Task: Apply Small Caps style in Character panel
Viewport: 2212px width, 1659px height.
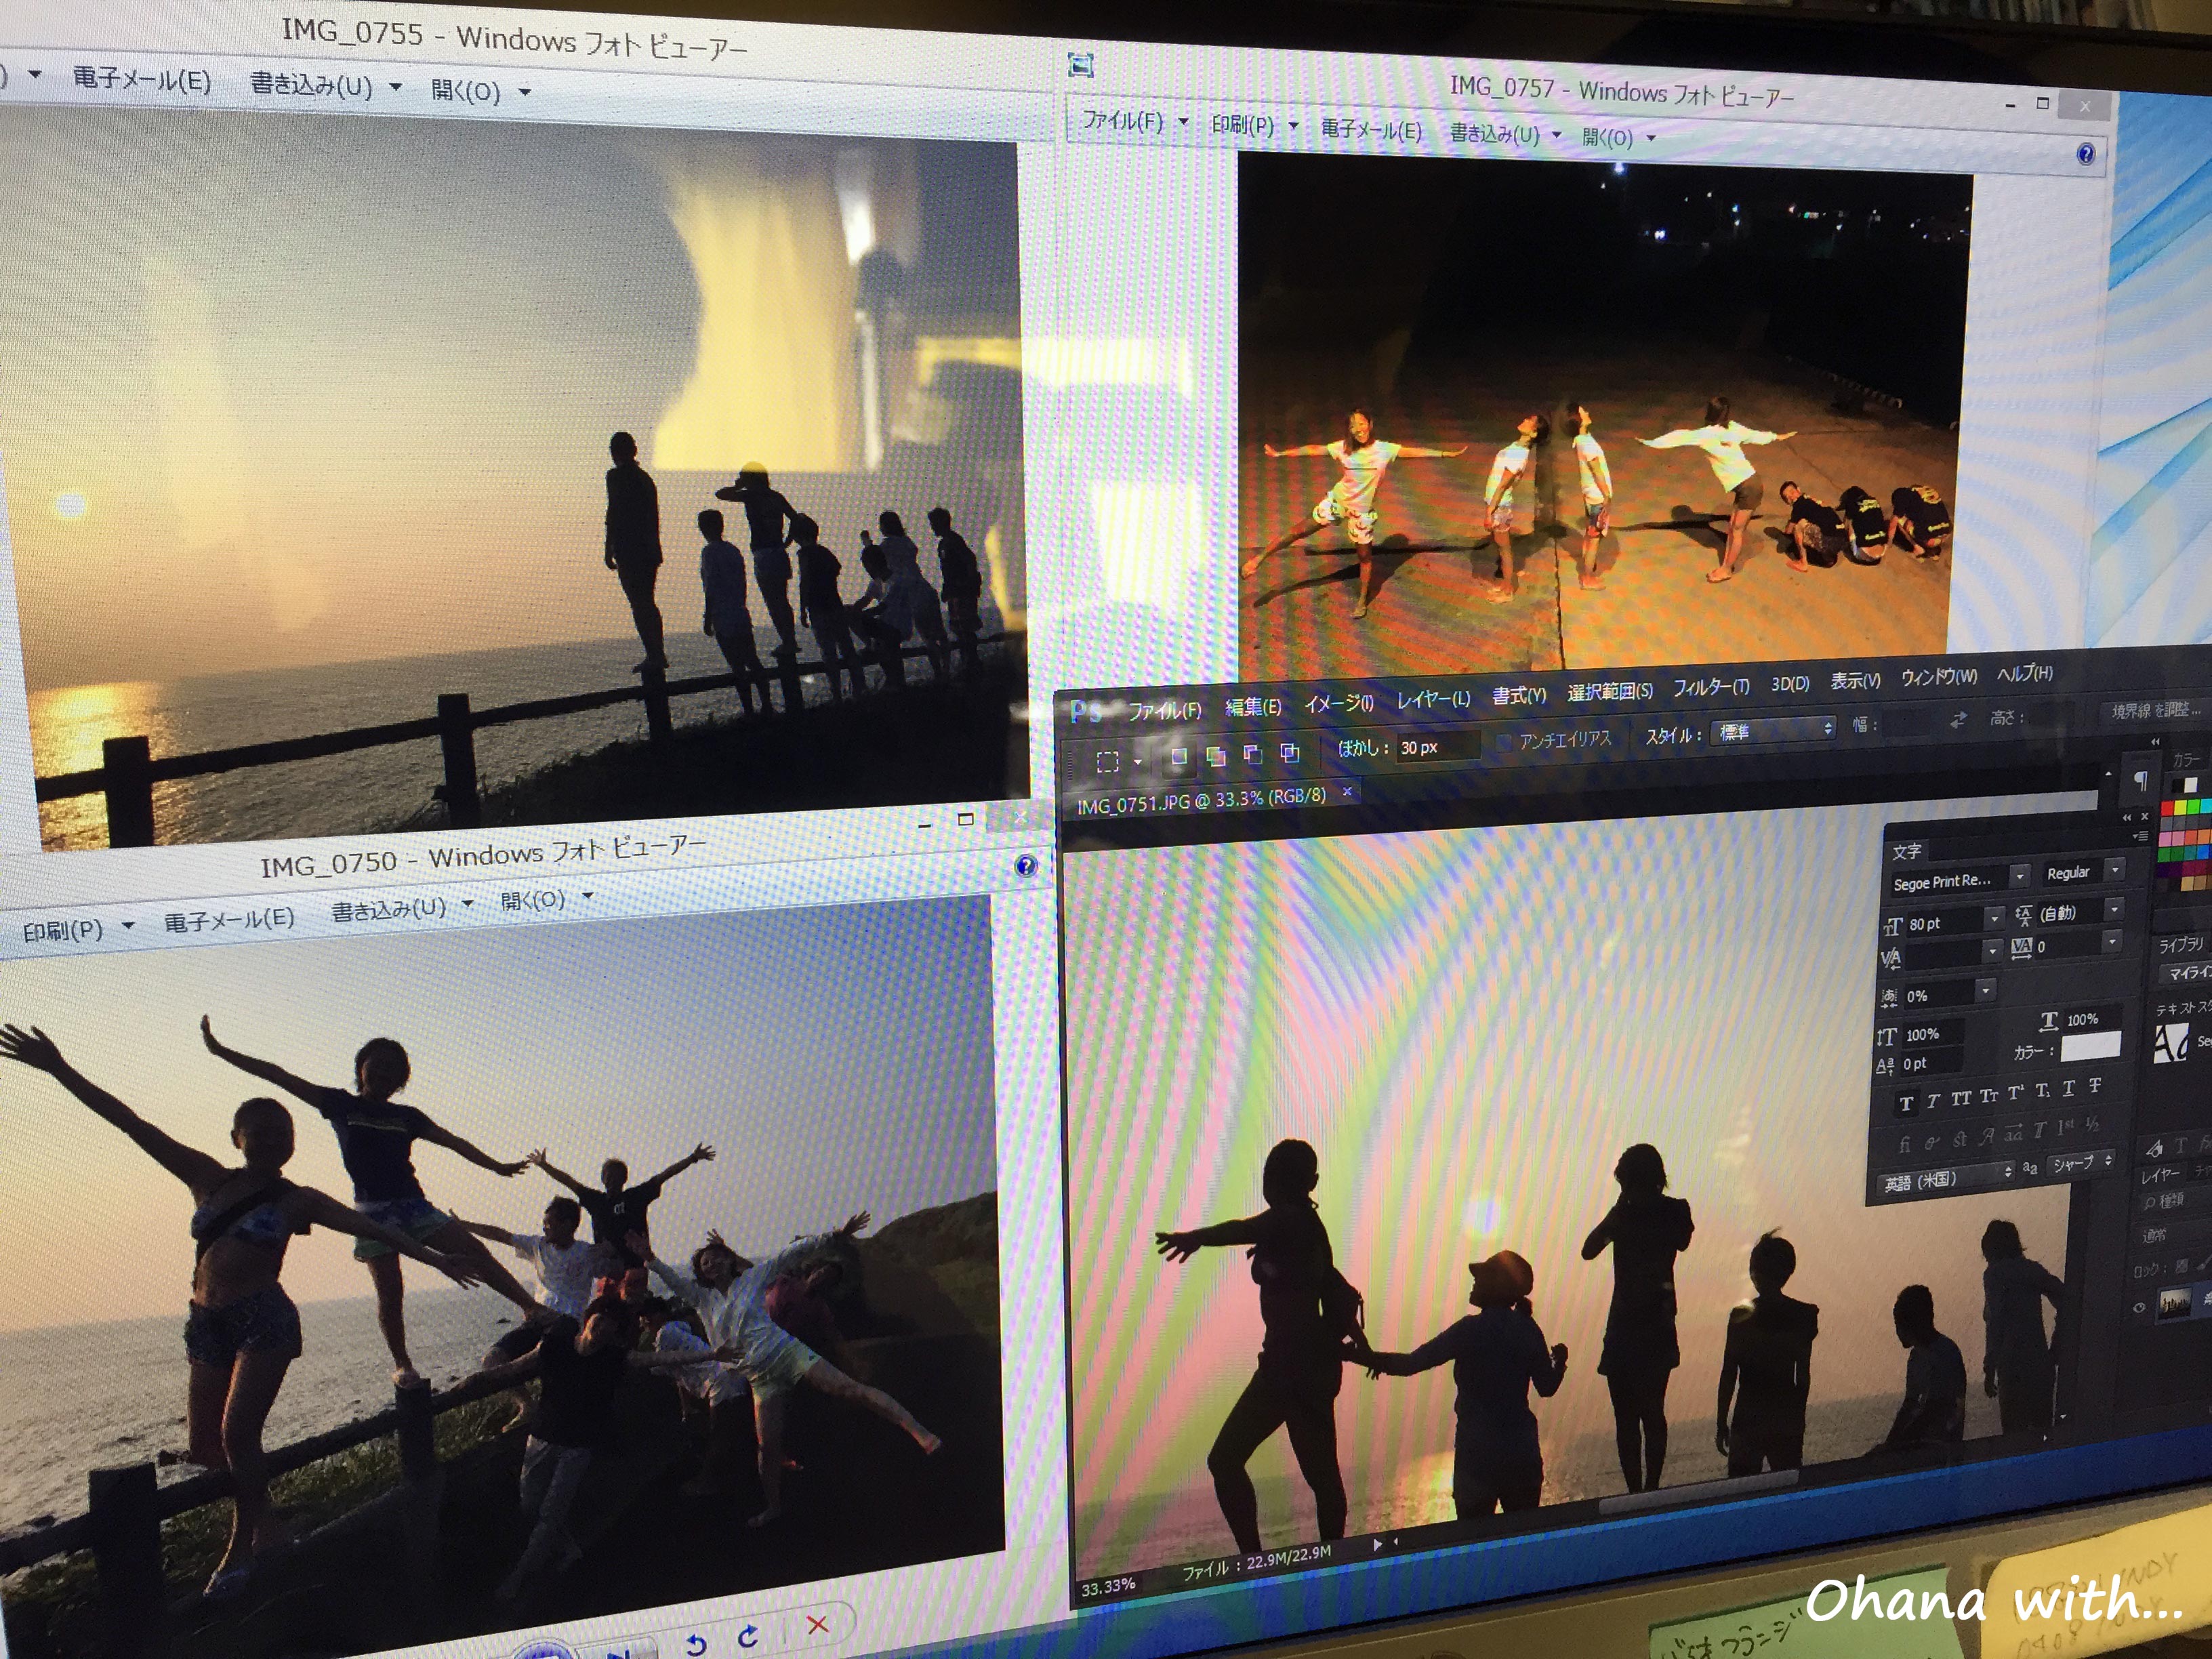Action: point(1989,1096)
